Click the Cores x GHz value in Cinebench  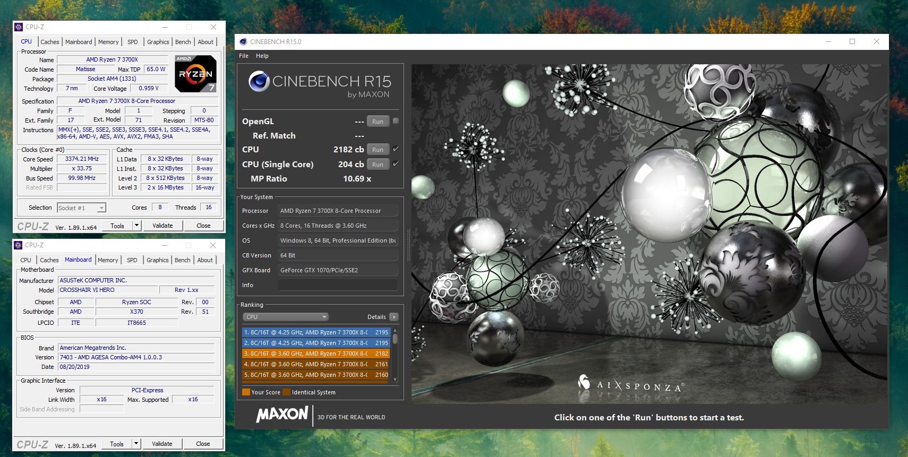pyautogui.click(x=338, y=226)
